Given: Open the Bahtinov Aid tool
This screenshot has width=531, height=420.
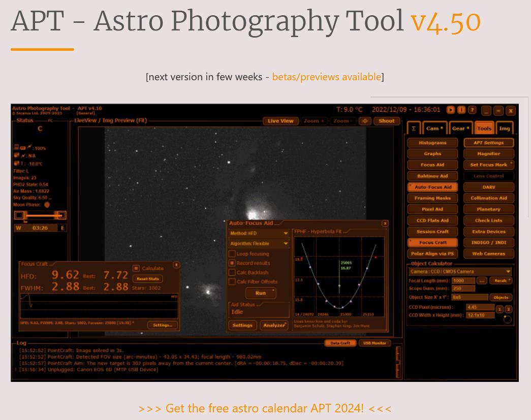Looking at the screenshot, I should 432,176.
